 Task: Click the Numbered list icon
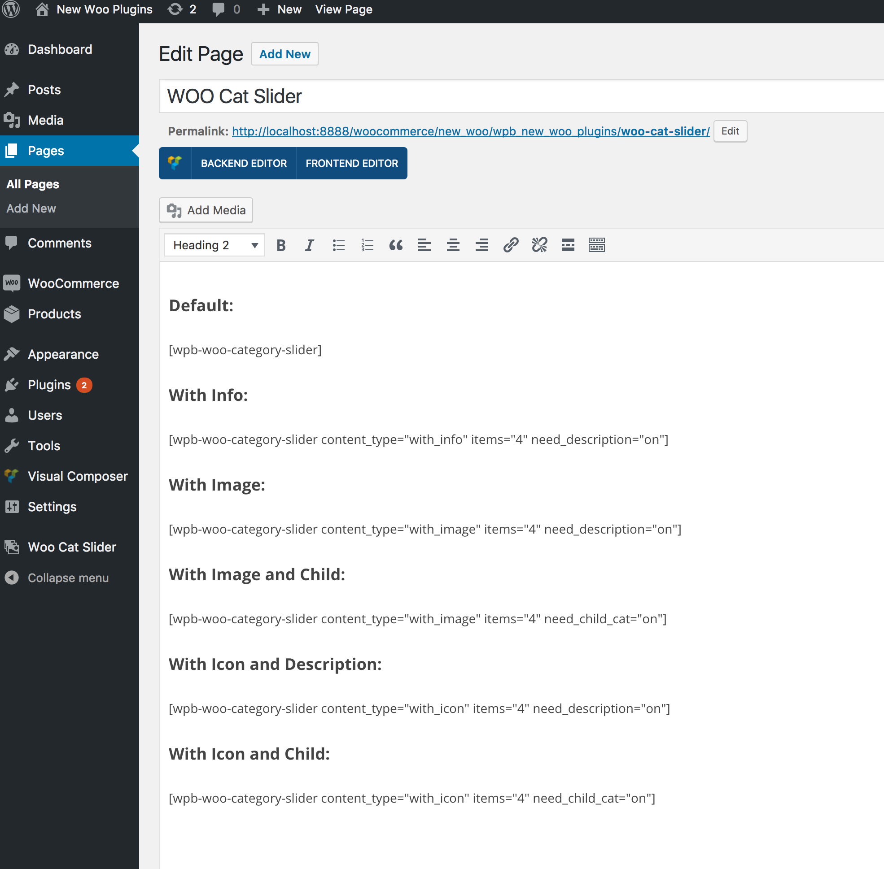[x=367, y=245]
